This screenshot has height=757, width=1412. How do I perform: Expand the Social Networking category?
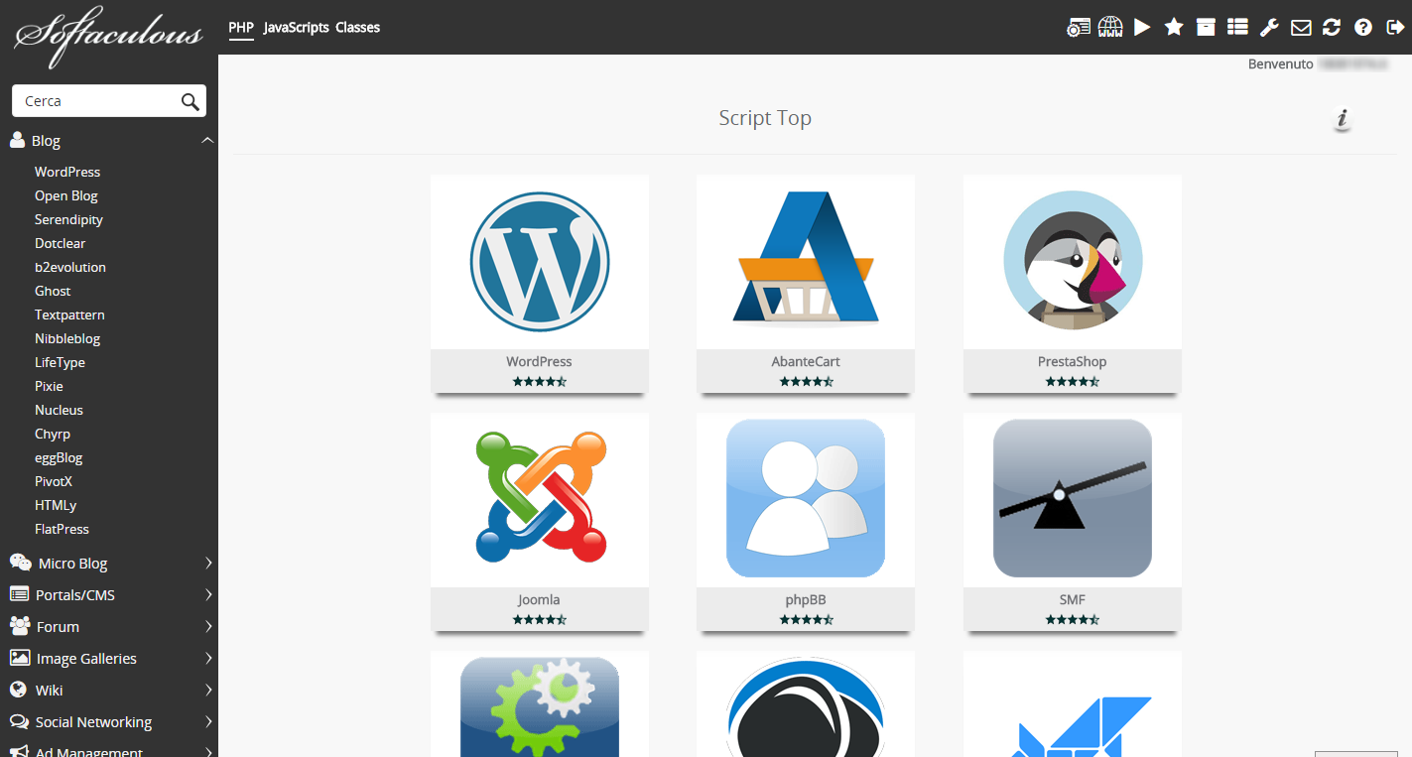tap(208, 722)
